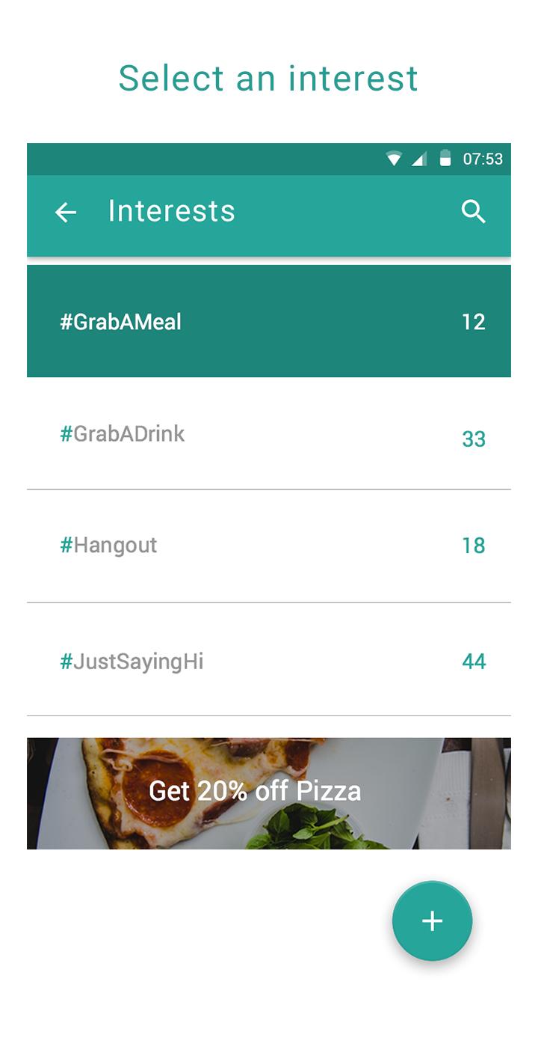
Task: Open search with the magnifier icon
Action: 474,212
